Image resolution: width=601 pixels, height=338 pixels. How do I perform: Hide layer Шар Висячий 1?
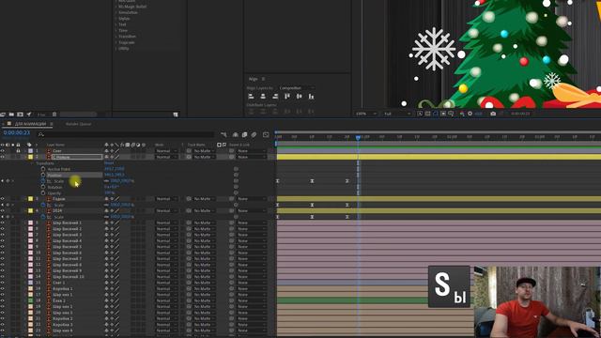2,223
